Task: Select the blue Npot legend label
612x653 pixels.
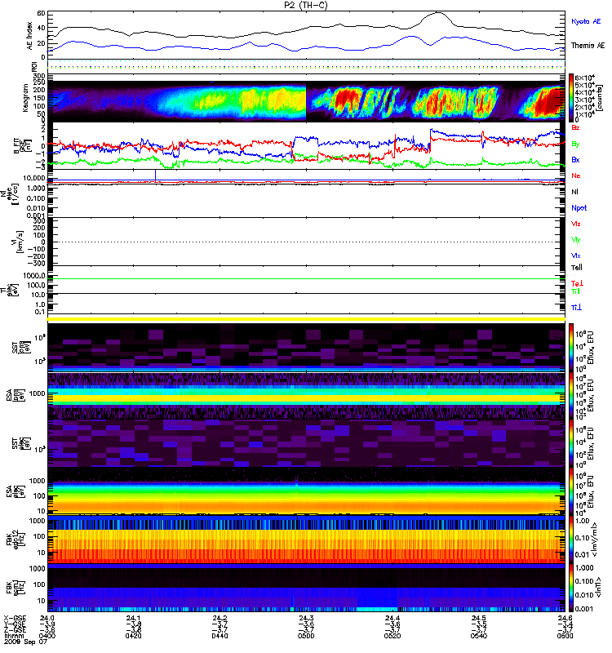Action: (x=579, y=208)
